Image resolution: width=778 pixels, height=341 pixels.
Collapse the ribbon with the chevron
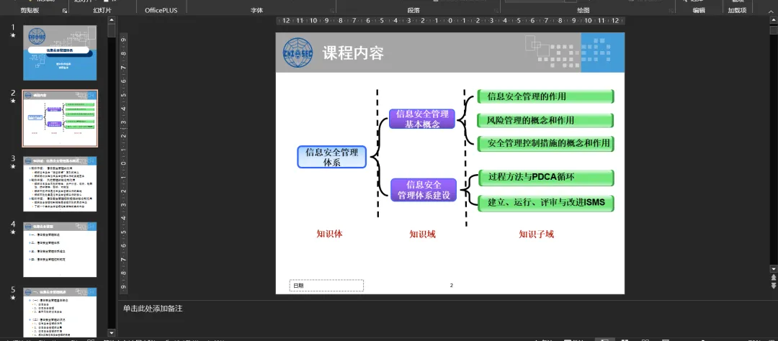tap(772, 10)
